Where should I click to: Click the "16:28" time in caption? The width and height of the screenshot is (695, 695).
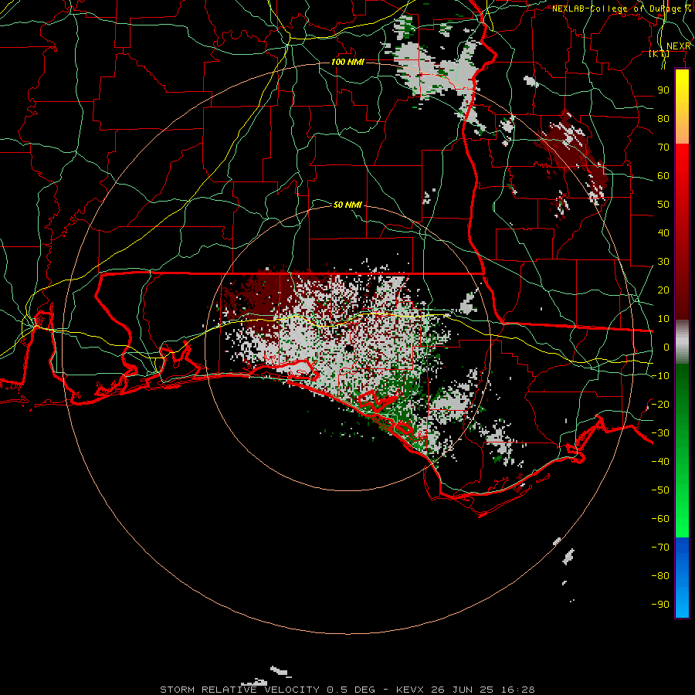tap(517, 690)
